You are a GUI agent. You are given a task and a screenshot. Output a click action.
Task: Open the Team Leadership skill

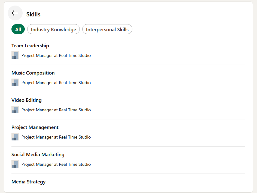pos(30,45)
